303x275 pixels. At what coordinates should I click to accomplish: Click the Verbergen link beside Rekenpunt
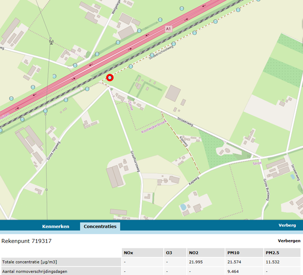tap(289, 241)
